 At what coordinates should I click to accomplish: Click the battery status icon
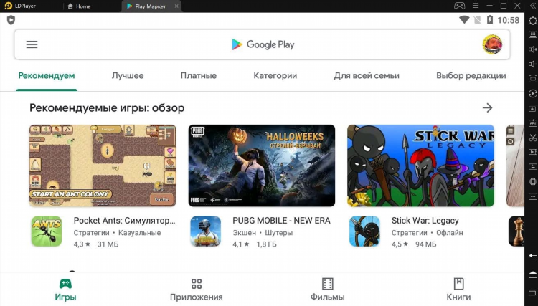pos(490,20)
